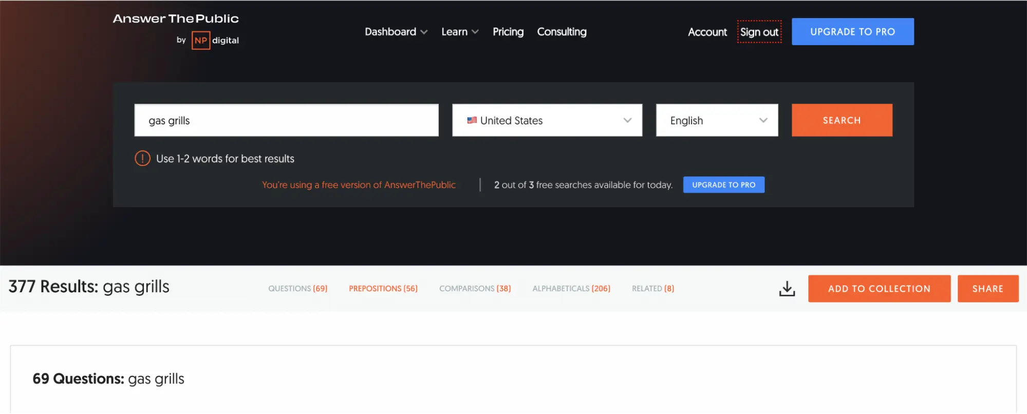Click the header UPGRADE TO PRO button

tap(852, 31)
